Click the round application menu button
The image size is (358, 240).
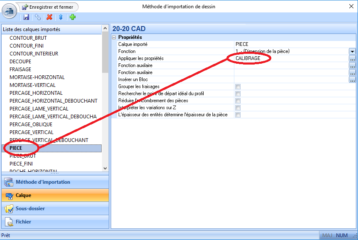tap(9, 11)
